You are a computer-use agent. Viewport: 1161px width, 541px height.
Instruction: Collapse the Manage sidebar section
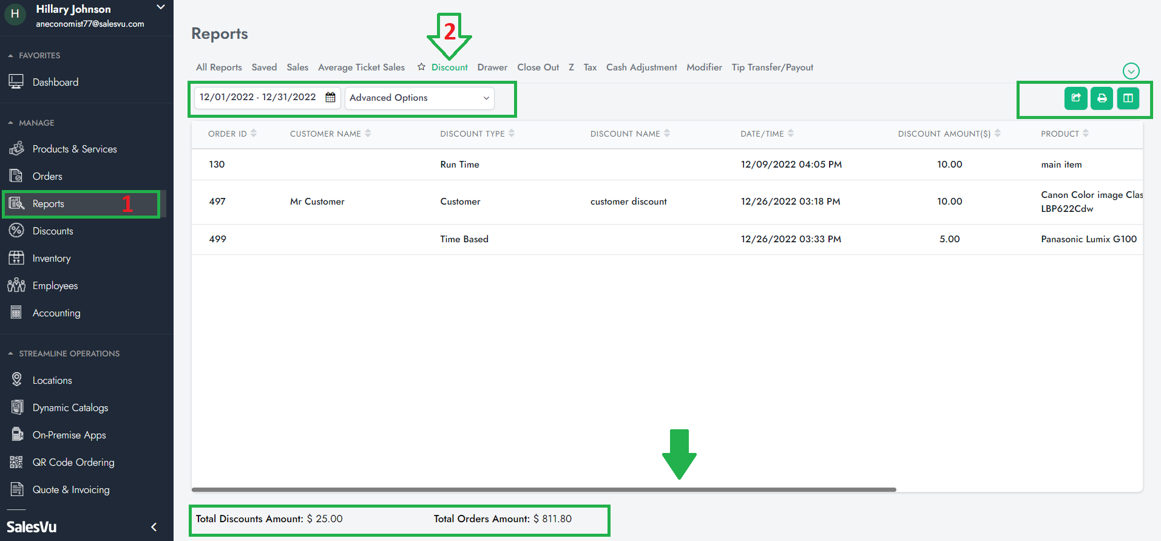click(x=11, y=123)
